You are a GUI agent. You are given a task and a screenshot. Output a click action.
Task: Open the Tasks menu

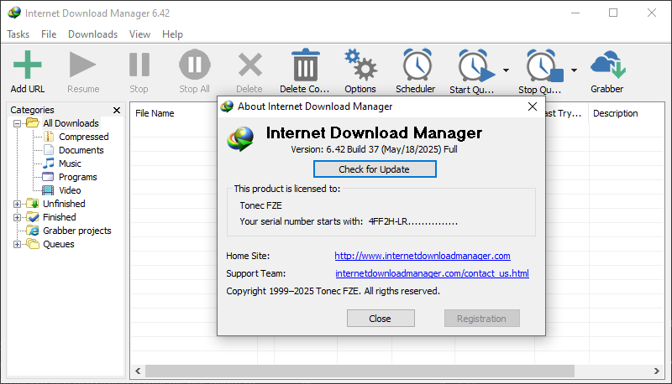point(18,34)
